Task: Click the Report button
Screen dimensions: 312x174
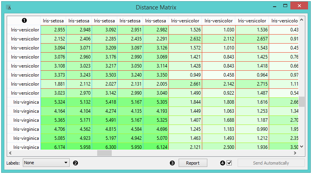Action: (x=192, y=163)
